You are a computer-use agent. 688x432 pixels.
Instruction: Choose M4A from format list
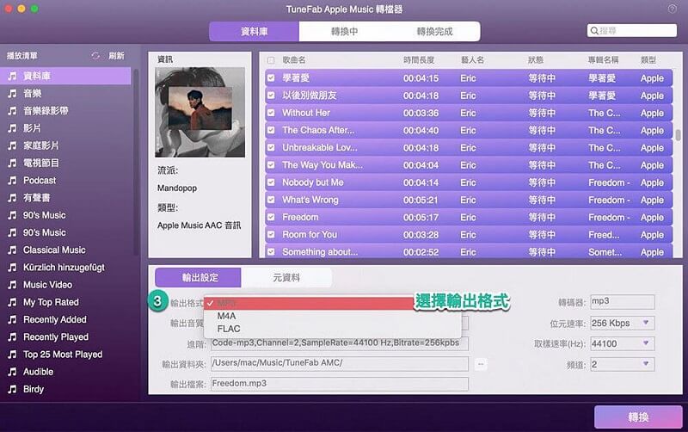click(332, 316)
